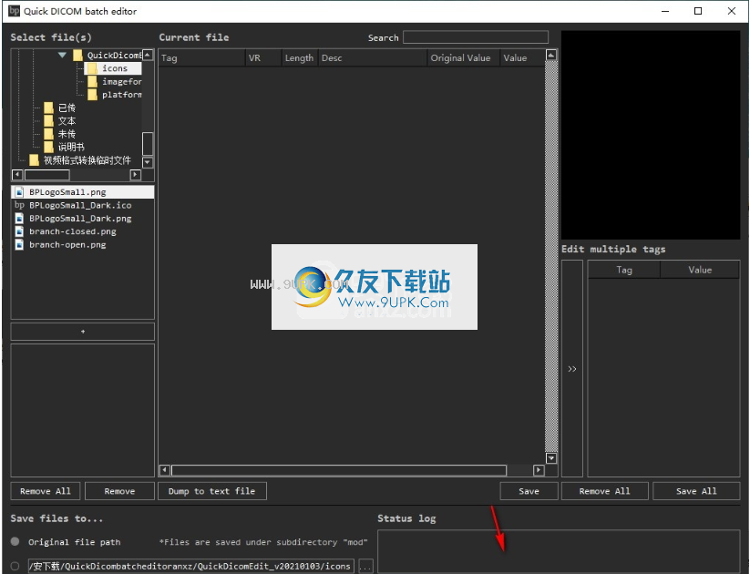Click folder tree scroll left arrow

[x=17, y=175]
